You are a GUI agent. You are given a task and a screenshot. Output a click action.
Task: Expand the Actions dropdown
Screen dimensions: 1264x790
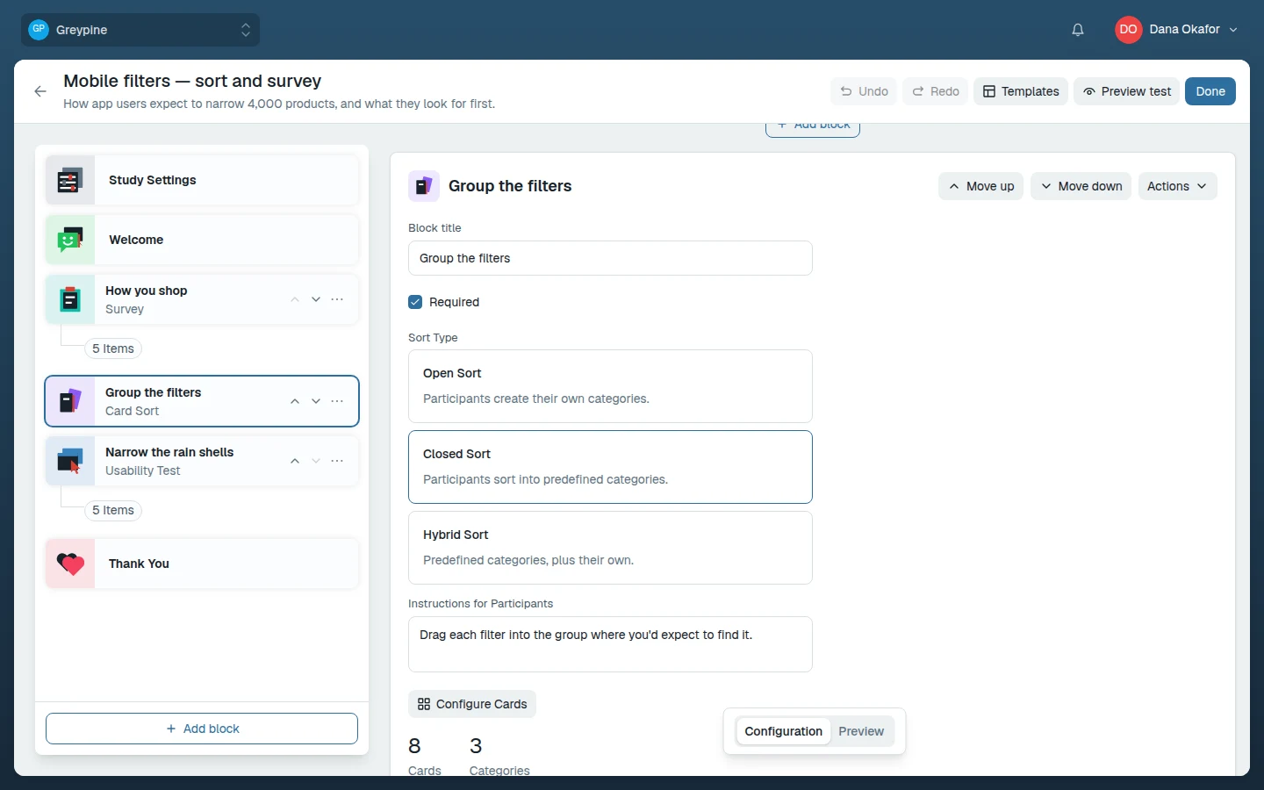[x=1177, y=186]
